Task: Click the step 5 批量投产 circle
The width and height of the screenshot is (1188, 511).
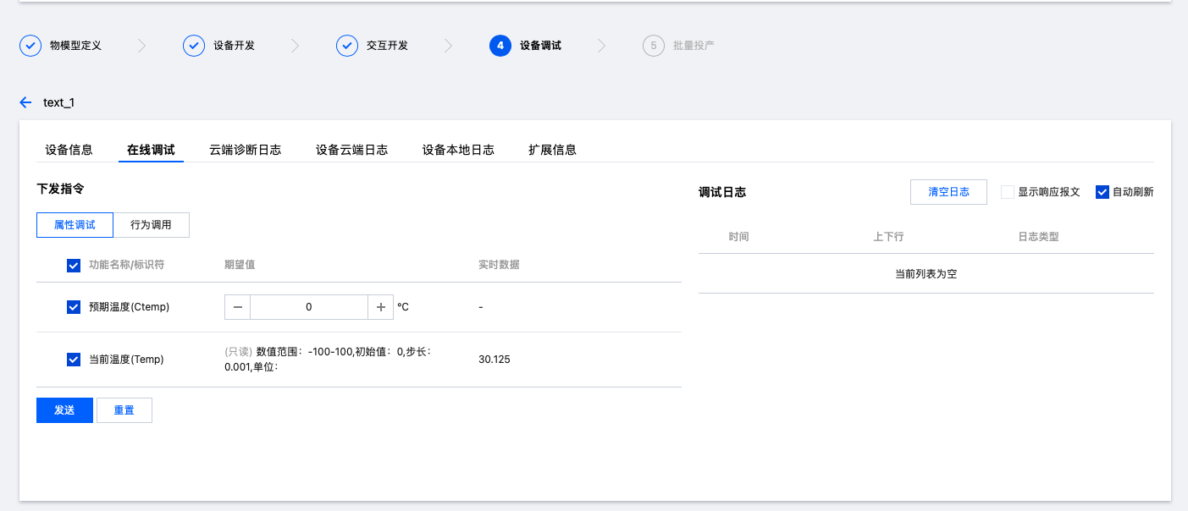Action: tap(654, 46)
